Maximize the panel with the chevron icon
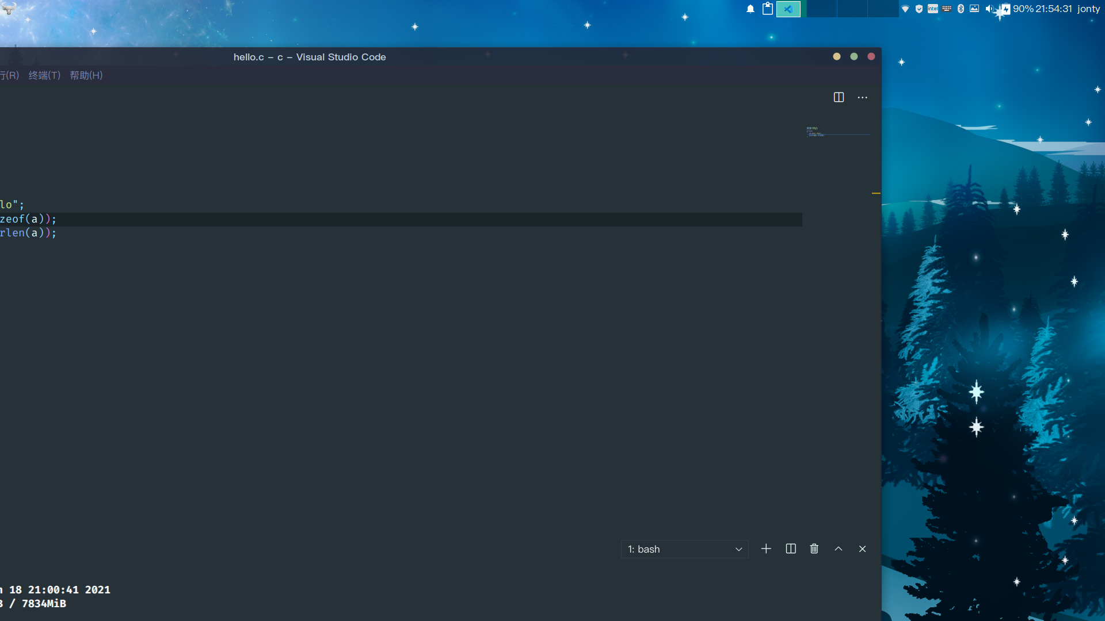Image resolution: width=1105 pixels, height=621 pixels. point(838,549)
